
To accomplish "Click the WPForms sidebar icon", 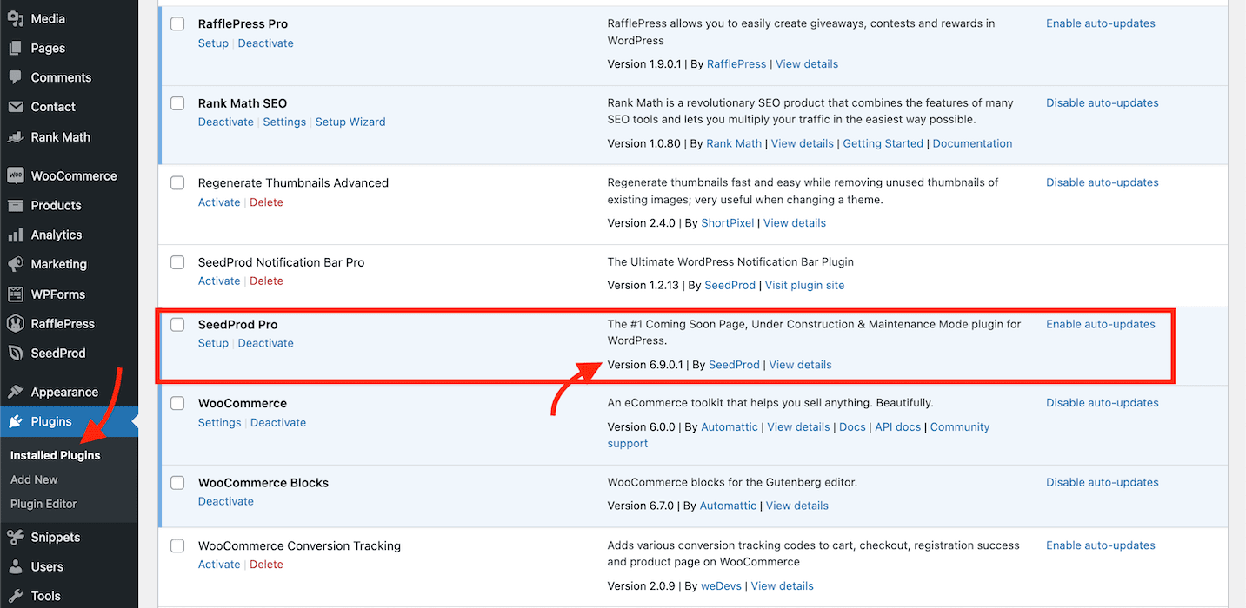I will [15, 294].
